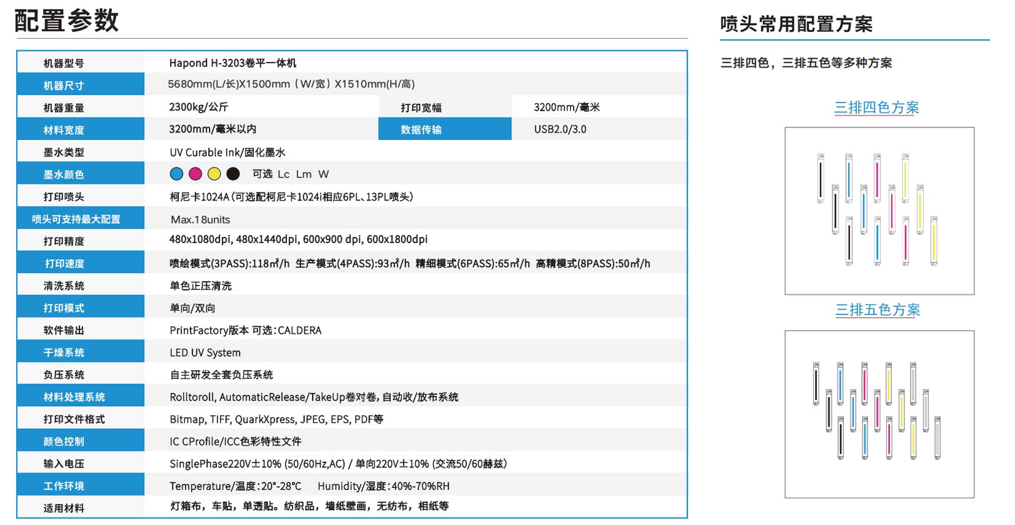Click the three-row four-color printhead diagram
Image resolution: width=1015 pixels, height=525 pixels.
pyautogui.click(x=879, y=211)
